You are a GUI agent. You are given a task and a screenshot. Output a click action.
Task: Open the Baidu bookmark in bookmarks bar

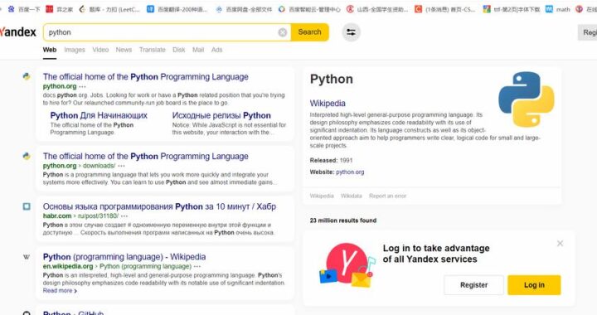pos(23,9)
